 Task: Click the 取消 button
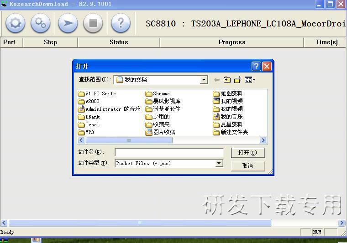click(247, 165)
